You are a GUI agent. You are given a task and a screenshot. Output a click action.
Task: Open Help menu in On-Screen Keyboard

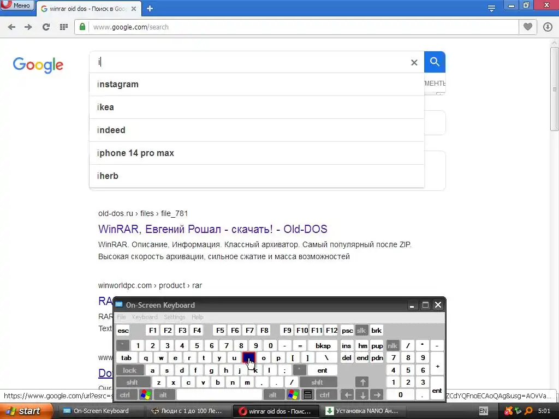click(197, 317)
